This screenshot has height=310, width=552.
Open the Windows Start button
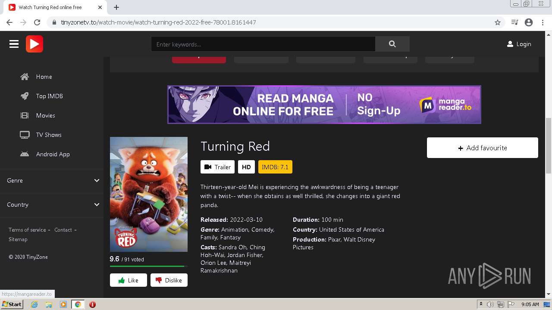pyautogui.click(x=12, y=304)
